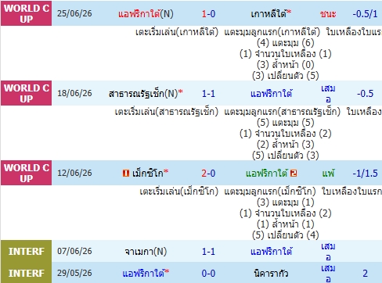This screenshot has height=283, width=382.
Task: Click the ชนะ result in the 25/06/26 row
Action: point(328,14)
